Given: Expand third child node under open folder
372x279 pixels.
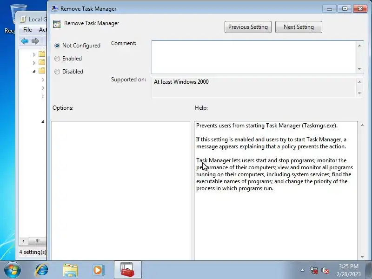Looking at the screenshot, I should click(43, 96).
